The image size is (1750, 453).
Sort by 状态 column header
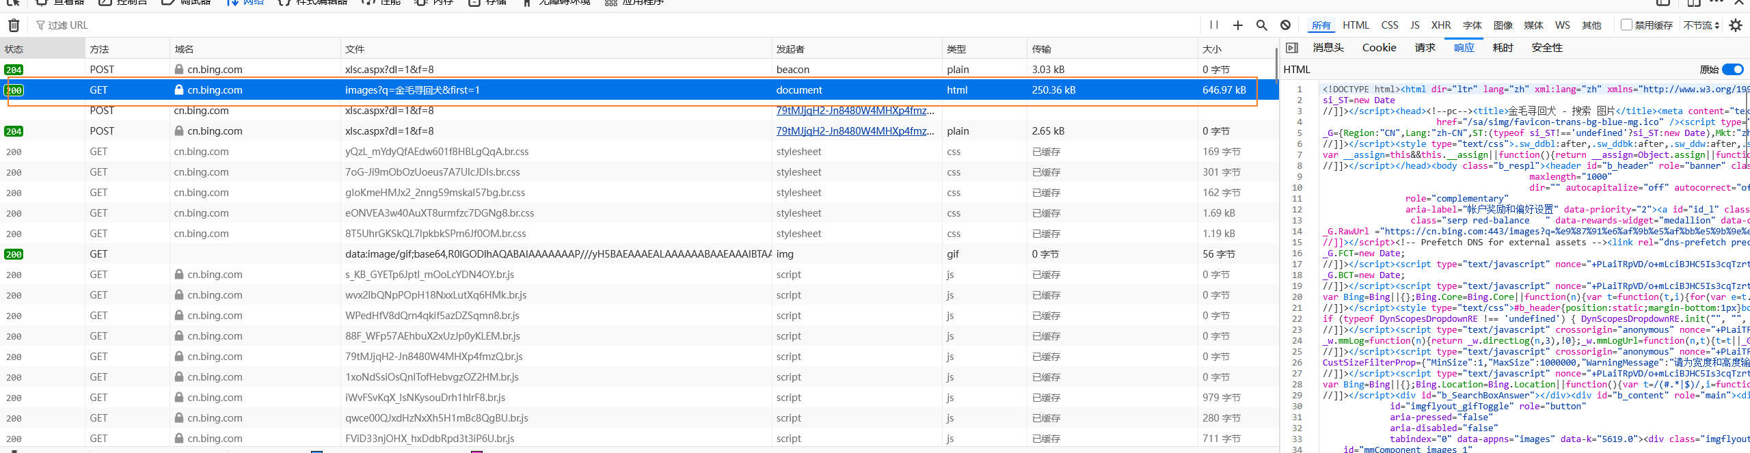(x=42, y=49)
